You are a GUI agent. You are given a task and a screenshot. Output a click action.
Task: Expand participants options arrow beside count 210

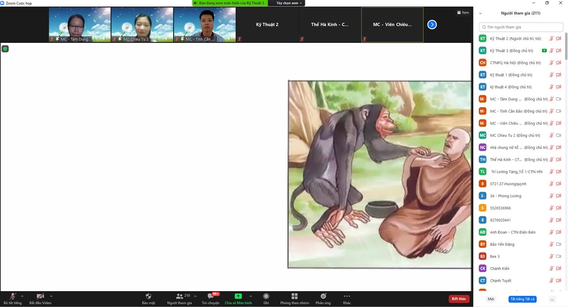point(195,296)
